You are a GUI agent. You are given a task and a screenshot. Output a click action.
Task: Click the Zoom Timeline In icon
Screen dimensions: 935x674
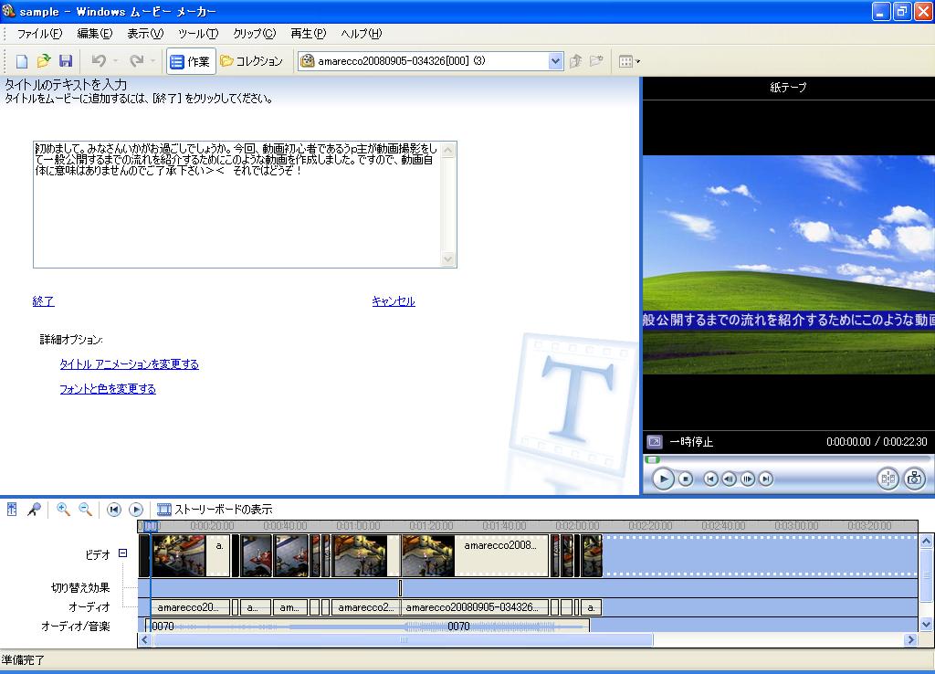(63, 510)
